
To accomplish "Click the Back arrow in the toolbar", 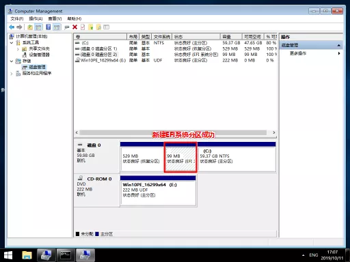I will 12,27.
